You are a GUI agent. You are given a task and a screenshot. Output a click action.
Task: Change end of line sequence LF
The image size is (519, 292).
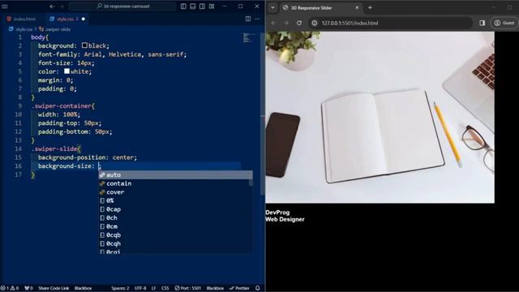(153, 288)
